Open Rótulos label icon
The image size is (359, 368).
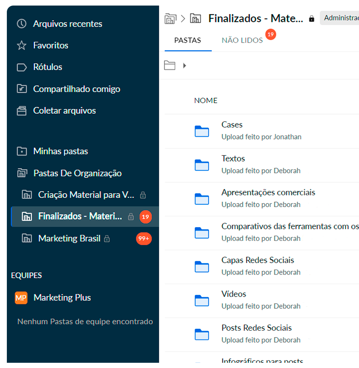(x=22, y=67)
